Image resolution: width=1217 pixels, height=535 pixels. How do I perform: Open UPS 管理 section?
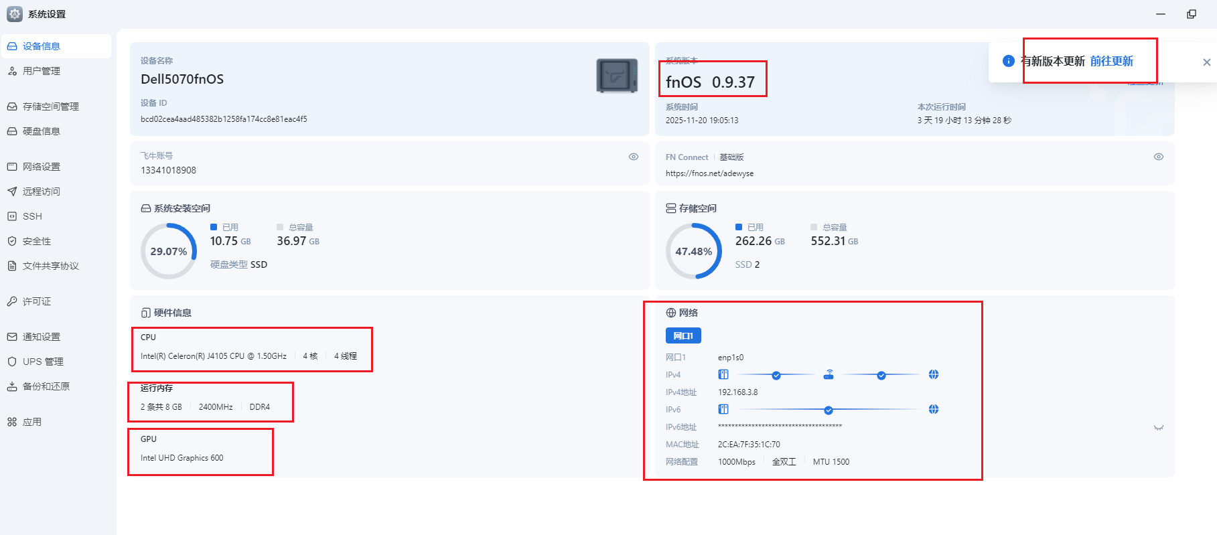coord(56,362)
